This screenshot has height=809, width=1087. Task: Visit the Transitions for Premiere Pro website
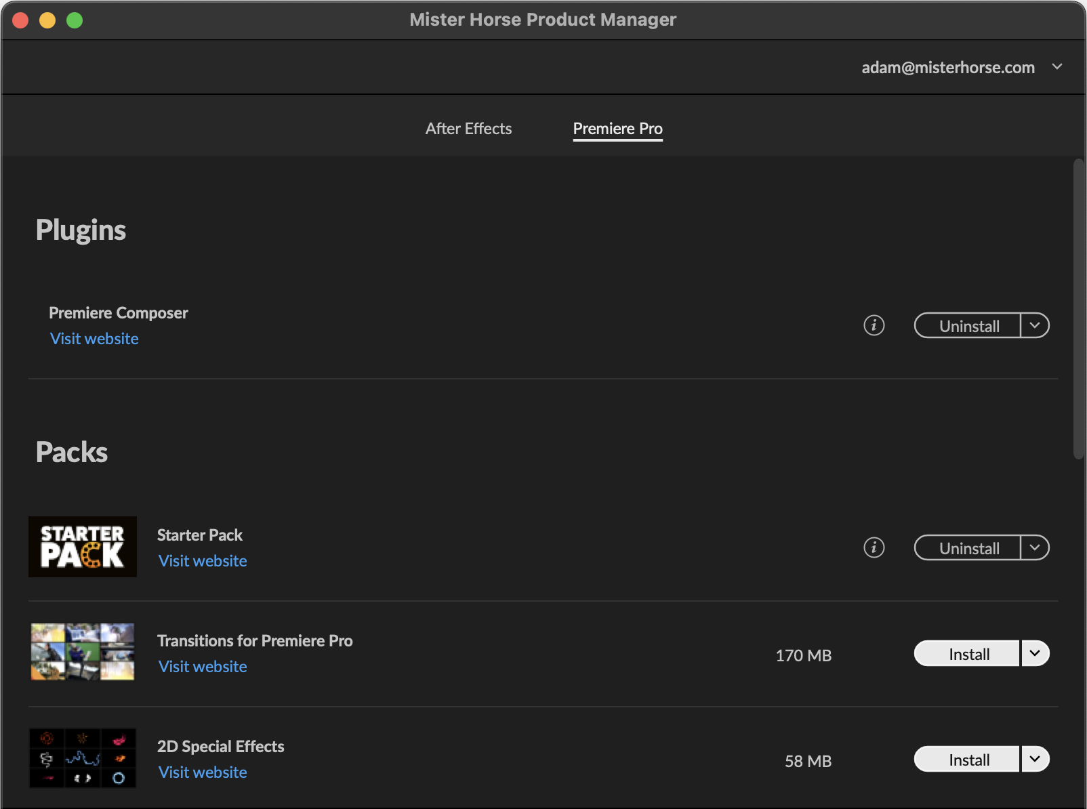[x=202, y=666]
